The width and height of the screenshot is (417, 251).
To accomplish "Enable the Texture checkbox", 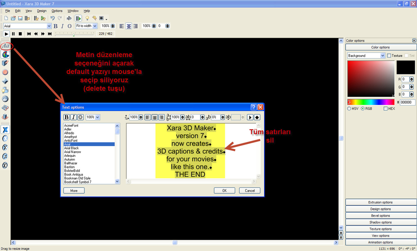I will tap(389, 56).
